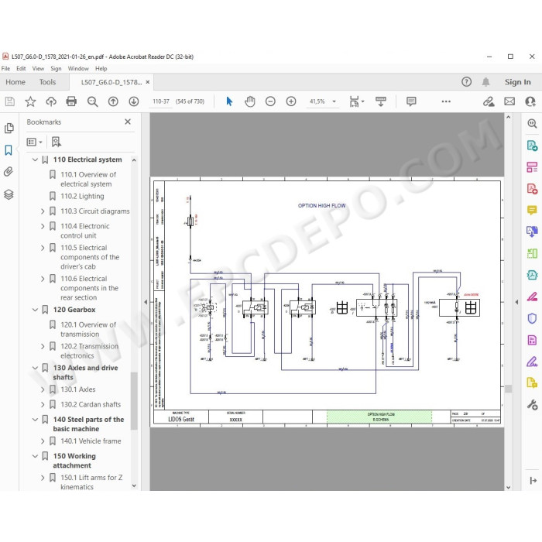The width and height of the screenshot is (542, 542).
Task: Open right pane search tool icon
Action: click(x=532, y=123)
